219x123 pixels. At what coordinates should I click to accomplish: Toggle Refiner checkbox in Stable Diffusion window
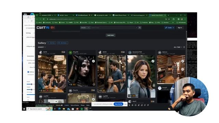coord(28,72)
